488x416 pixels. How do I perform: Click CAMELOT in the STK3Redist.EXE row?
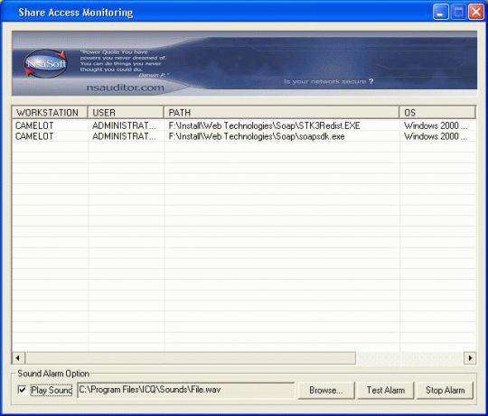pos(34,125)
